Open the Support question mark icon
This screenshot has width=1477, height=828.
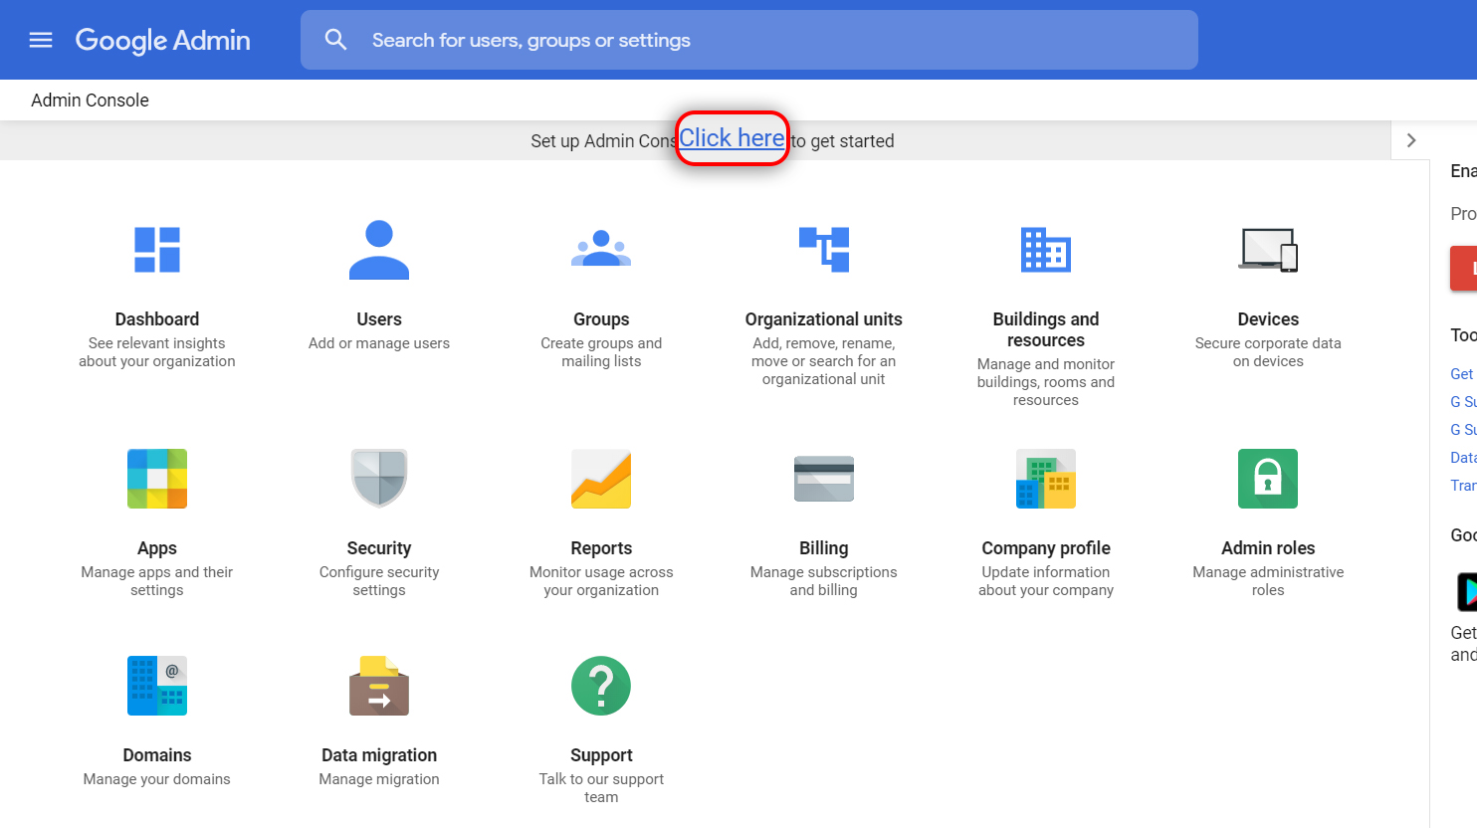601,686
